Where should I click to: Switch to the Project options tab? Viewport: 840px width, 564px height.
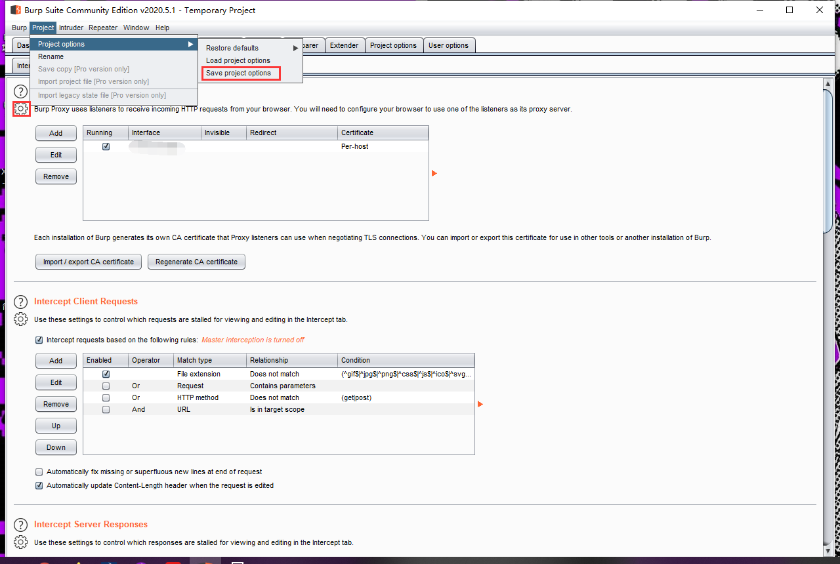[393, 45]
